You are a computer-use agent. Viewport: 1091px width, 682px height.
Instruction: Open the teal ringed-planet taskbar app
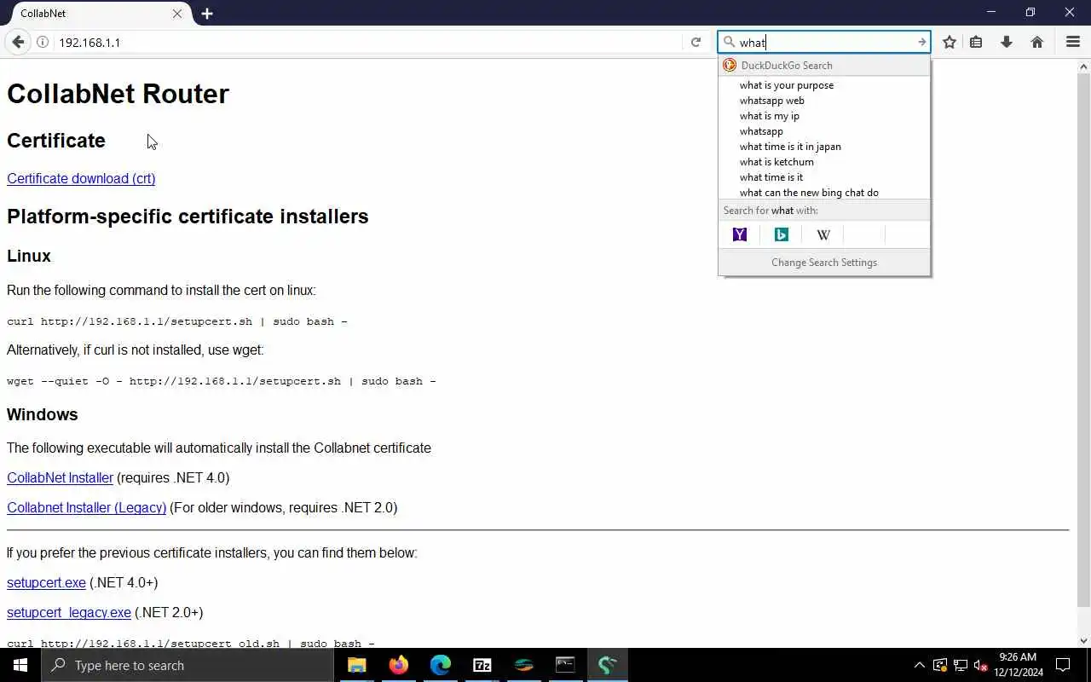[523, 665]
